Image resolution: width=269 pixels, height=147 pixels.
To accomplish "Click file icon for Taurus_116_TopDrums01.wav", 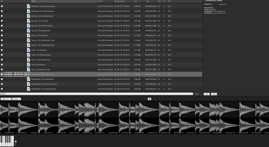I will [28, 40].
